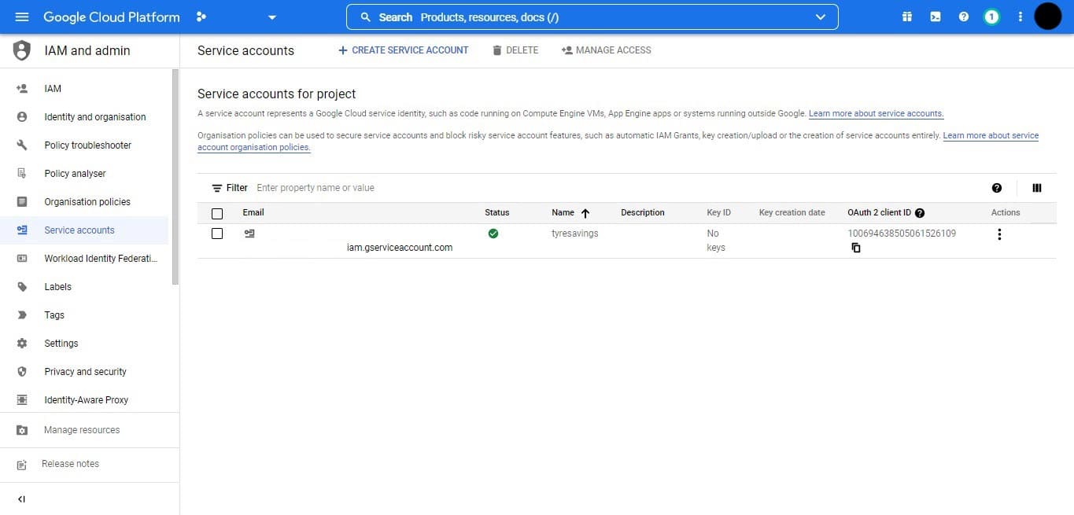The image size is (1074, 515).
Task: Open Learn more about service accounts link
Action: pos(876,114)
